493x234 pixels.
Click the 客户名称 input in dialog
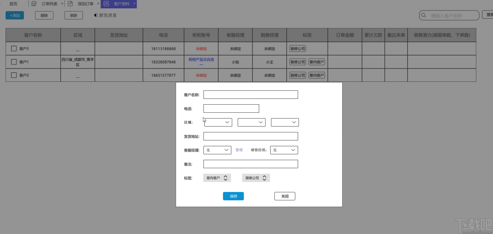pos(251,95)
